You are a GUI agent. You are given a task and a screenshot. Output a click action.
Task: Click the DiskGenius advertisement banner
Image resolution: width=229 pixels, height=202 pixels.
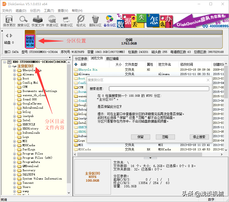click(173, 21)
